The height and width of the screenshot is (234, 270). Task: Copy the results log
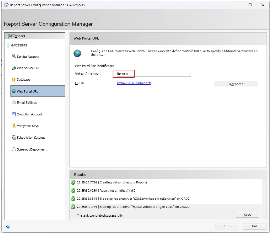click(247, 215)
